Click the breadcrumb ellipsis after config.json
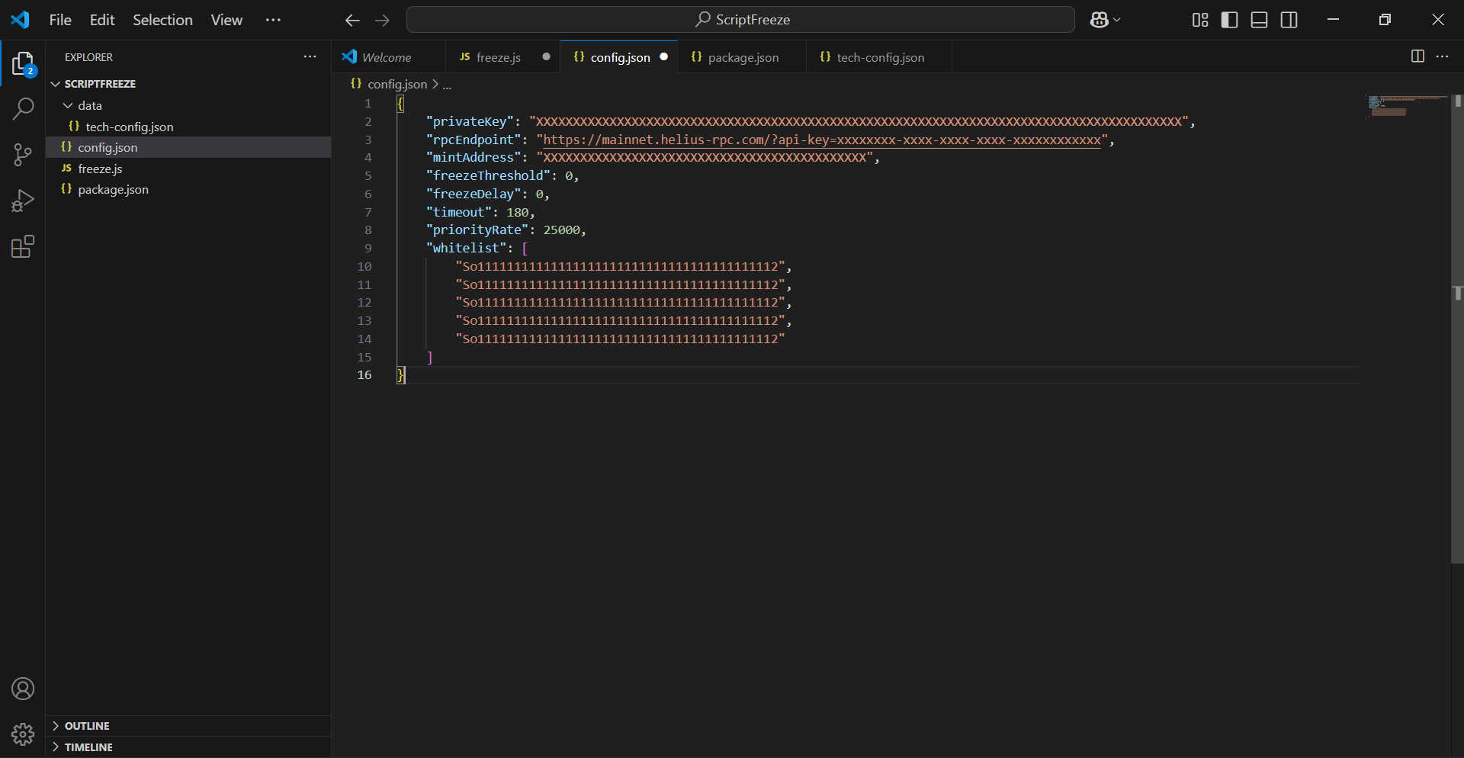Viewport: 1464px width, 758px height. [447, 84]
